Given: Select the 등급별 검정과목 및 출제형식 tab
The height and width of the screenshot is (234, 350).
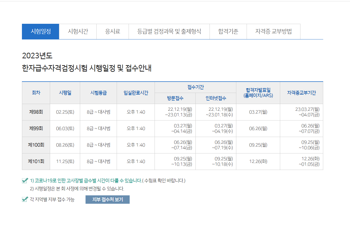Looking at the screenshot, I should pyautogui.click(x=169, y=32).
